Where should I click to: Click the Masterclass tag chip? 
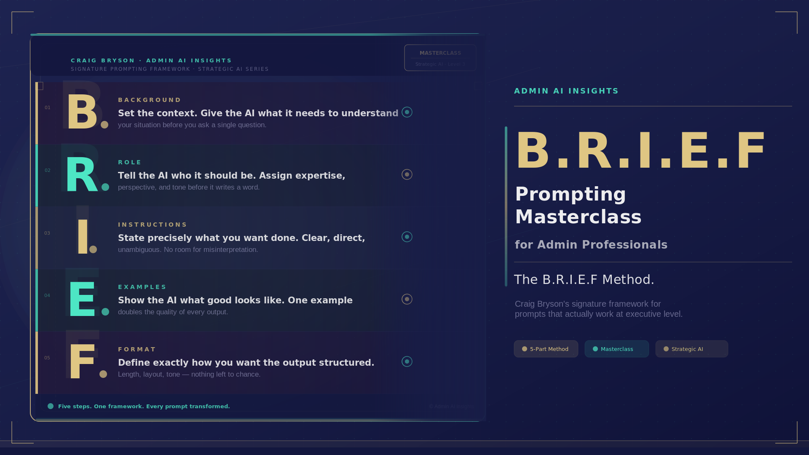617,349
